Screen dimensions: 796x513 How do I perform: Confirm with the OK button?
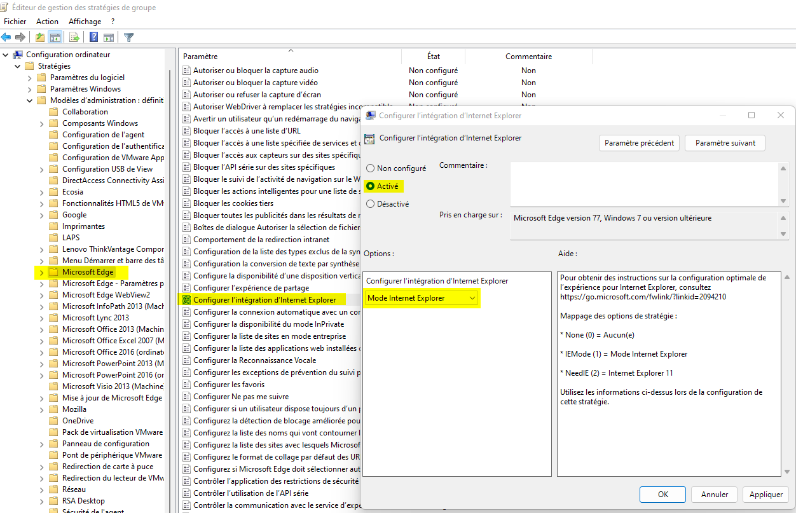tap(662, 495)
